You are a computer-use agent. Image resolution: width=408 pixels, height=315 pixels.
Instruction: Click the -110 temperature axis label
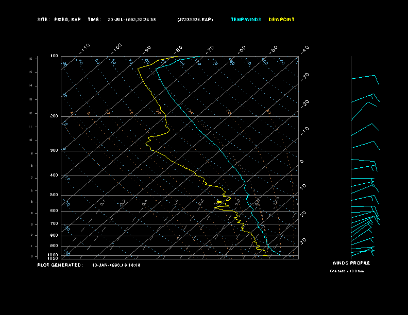tap(86, 47)
